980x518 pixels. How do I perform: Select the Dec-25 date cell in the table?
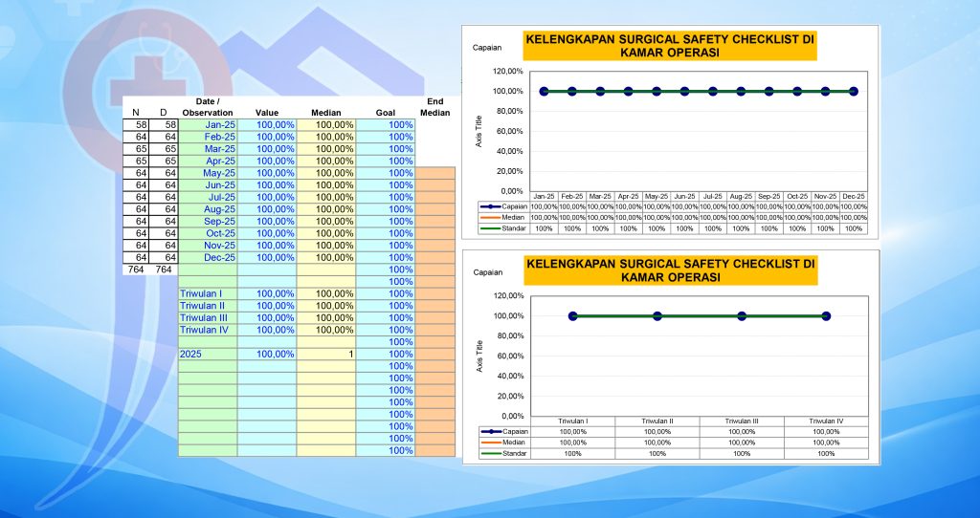pyautogui.click(x=208, y=257)
